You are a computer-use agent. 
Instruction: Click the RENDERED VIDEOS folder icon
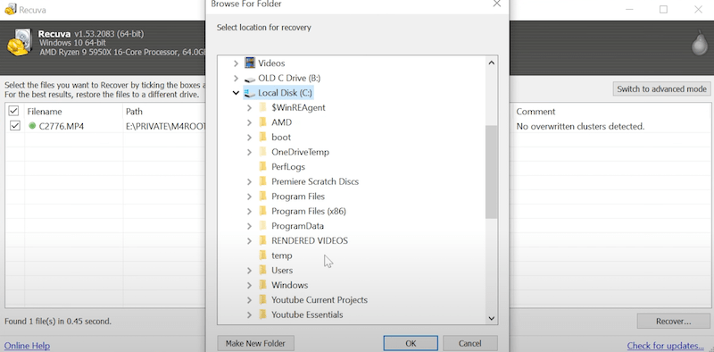click(x=262, y=240)
